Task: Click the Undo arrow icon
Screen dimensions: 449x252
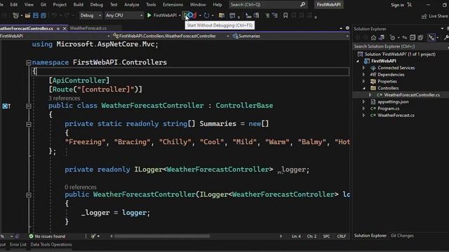Action: pyautogui.click(x=54, y=15)
